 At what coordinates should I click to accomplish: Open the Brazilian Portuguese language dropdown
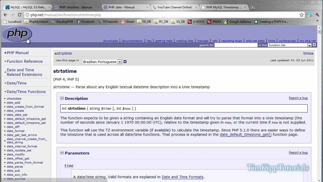pos(102,62)
